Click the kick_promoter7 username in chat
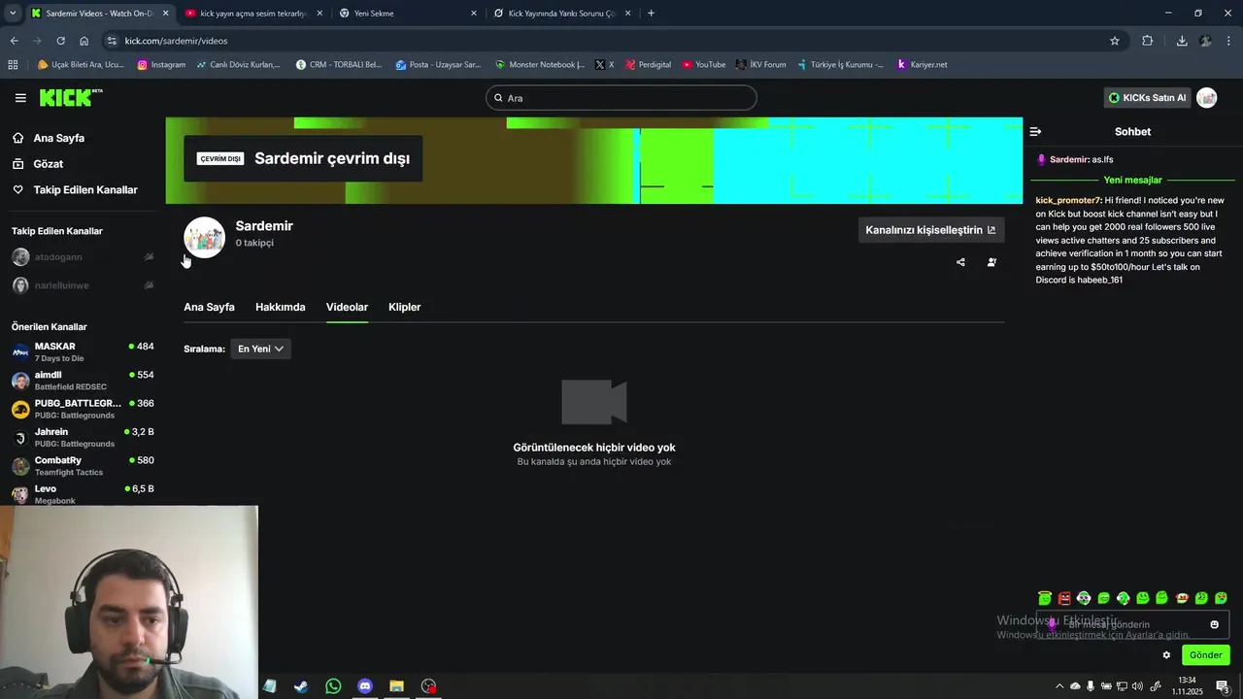The height and width of the screenshot is (699, 1243). pyautogui.click(x=1068, y=200)
